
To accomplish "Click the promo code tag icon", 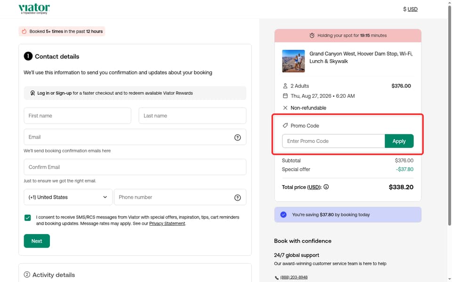I will 285,125.
